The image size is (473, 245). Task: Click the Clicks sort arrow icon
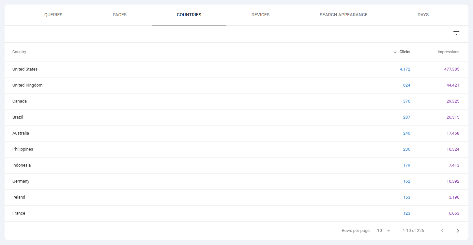click(395, 52)
